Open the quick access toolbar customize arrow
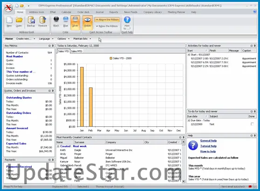Viewport: 260px width, 191px height. pos(28,6)
